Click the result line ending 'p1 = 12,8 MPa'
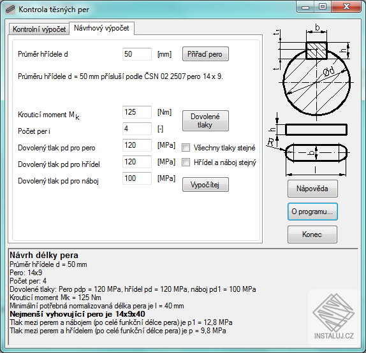Viewport: 366px width, 353px height. [121, 322]
